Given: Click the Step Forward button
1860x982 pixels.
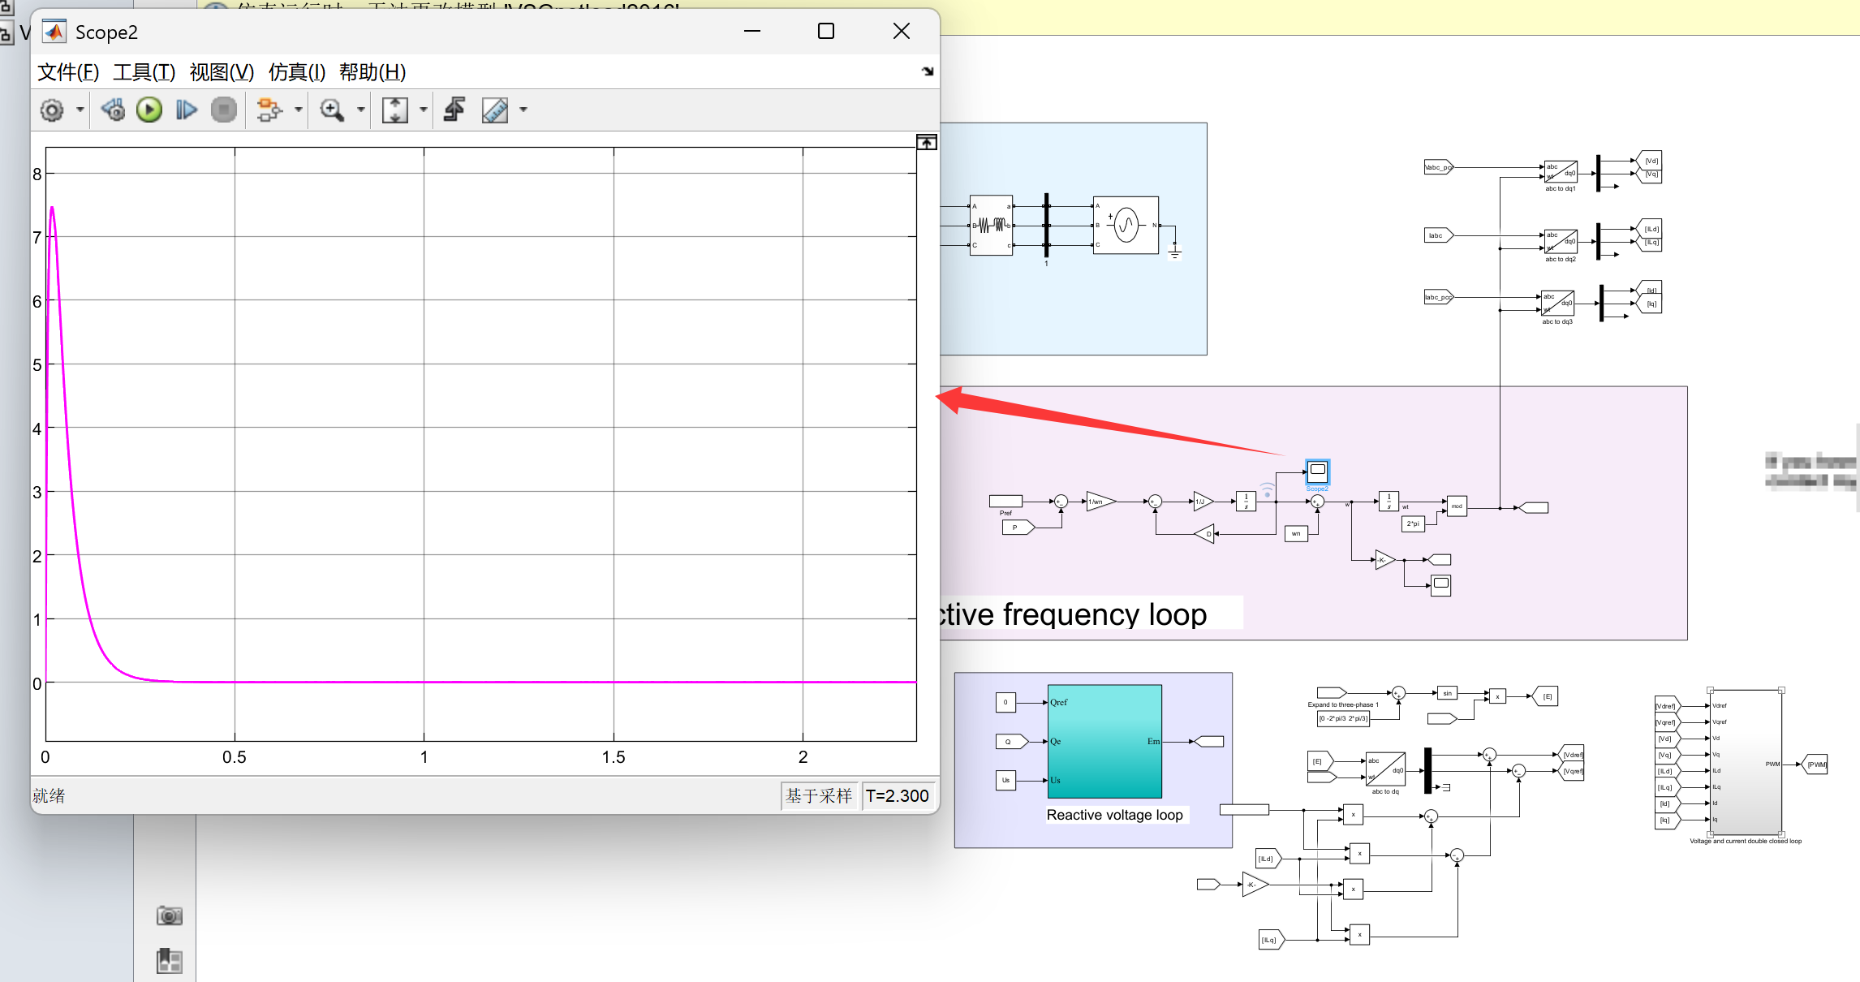Looking at the screenshot, I should 187,110.
